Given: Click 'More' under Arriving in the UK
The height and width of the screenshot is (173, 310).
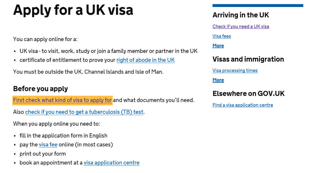Looking at the screenshot, I should pyautogui.click(x=218, y=45).
